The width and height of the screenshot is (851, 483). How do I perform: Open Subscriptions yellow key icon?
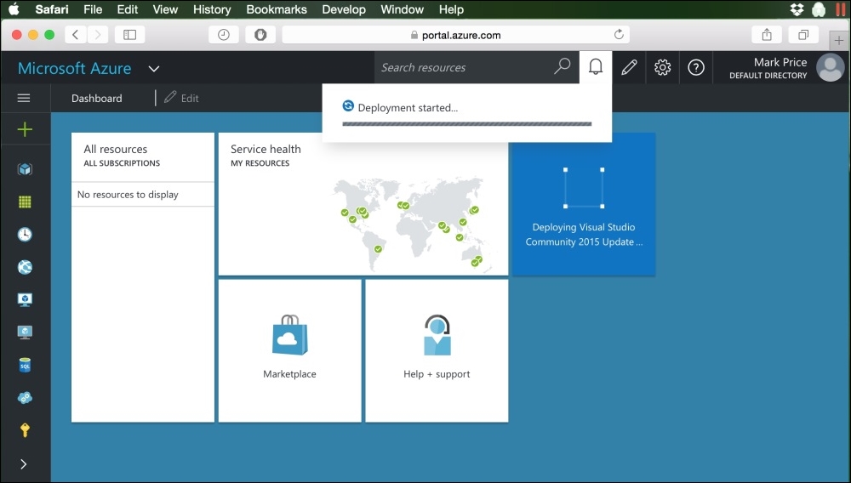25,430
